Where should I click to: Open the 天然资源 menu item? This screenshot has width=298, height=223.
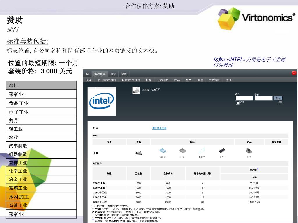click(214, 80)
